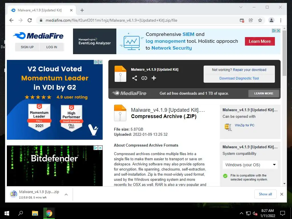Click the Chrome taskbar icon
Viewport: 292px width, 219px height.
pyautogui.click(x=49, y=213)
